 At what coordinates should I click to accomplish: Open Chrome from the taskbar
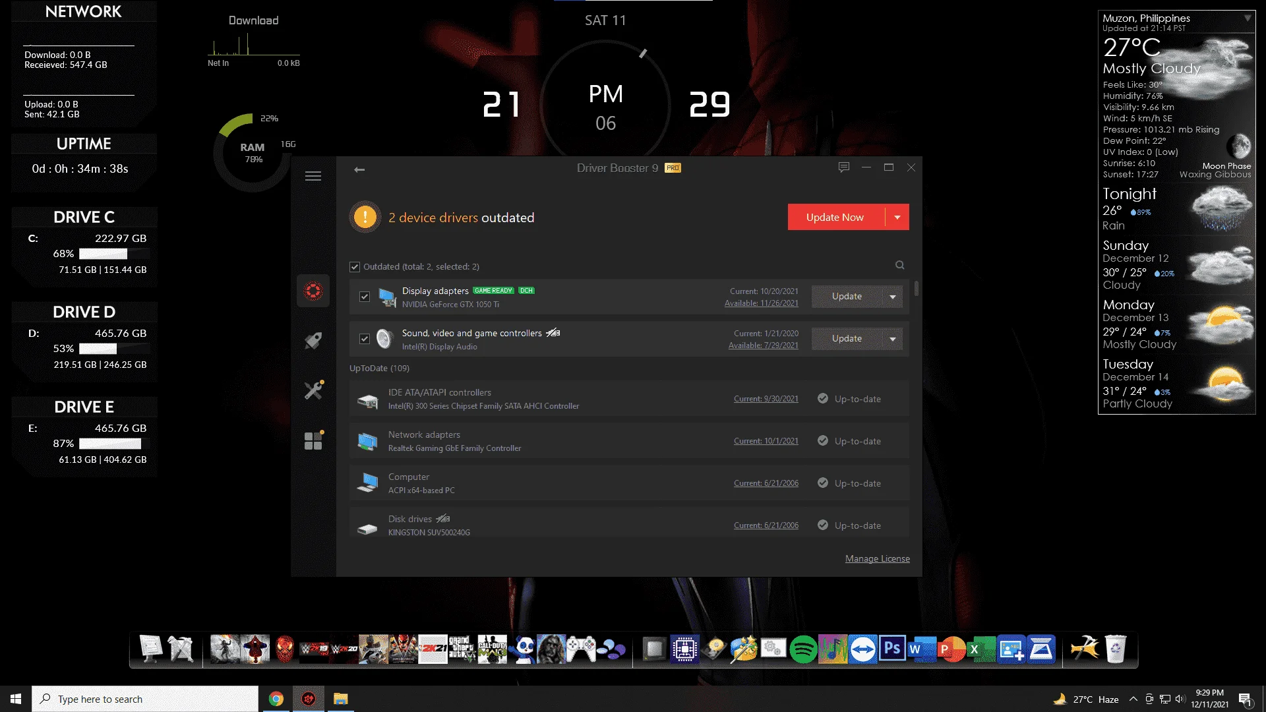tap(276, 699)
